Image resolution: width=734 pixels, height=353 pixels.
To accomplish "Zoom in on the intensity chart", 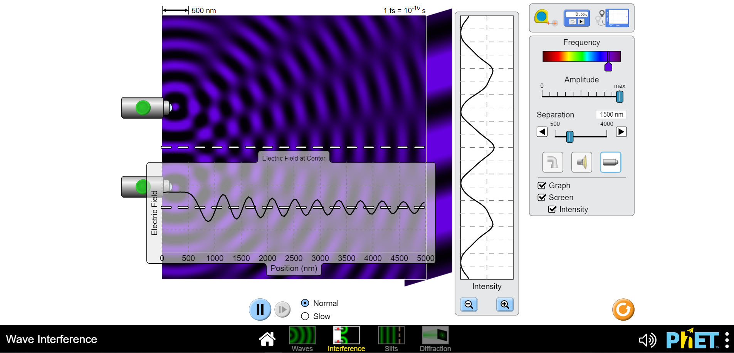I will coord(505,304).
